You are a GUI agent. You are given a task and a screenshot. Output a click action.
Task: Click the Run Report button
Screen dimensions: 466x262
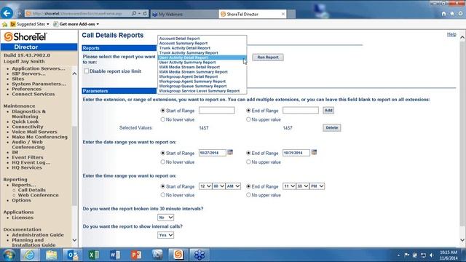pyautogui.click(x=268, y=57)
